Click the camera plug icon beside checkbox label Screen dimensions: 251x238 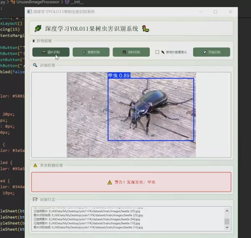163,52
